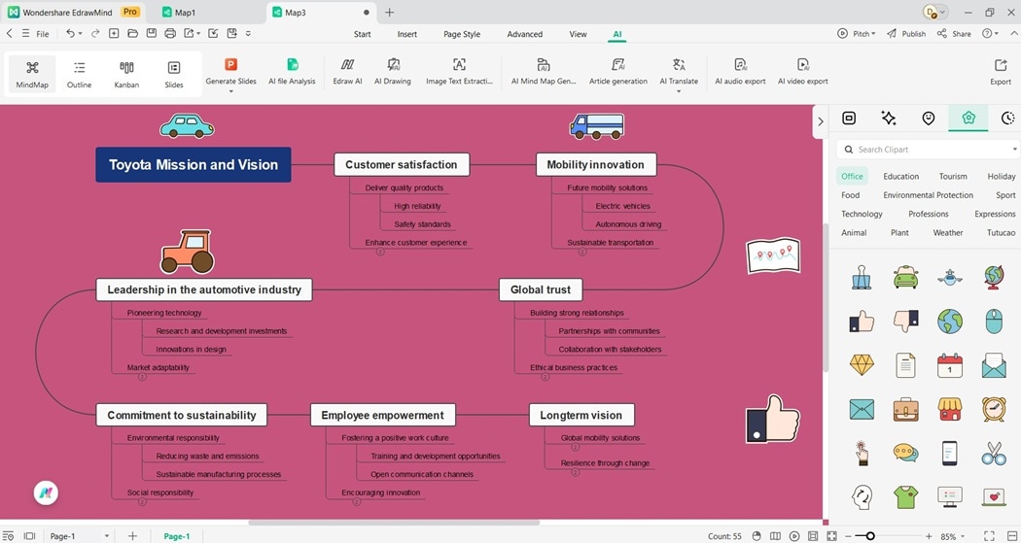Open the marker/sticker tab in side panel
Image resolution: width=1021 pixels, height=543 pixels.
coord(928,118)
